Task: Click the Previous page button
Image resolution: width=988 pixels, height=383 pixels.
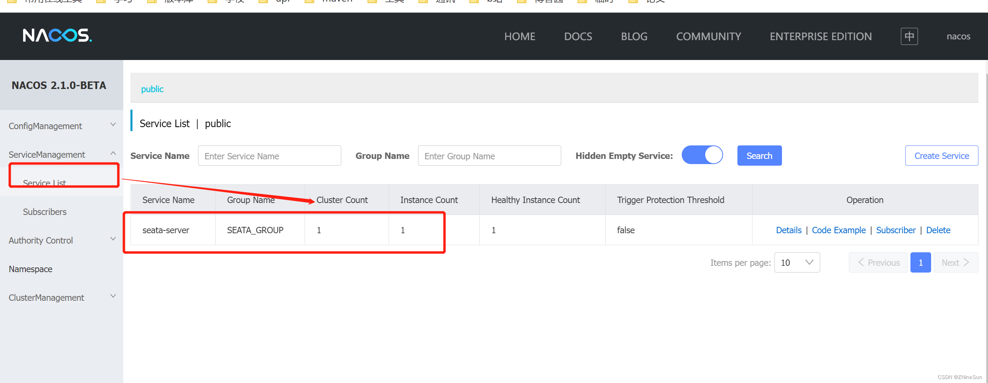Action: 878,263
